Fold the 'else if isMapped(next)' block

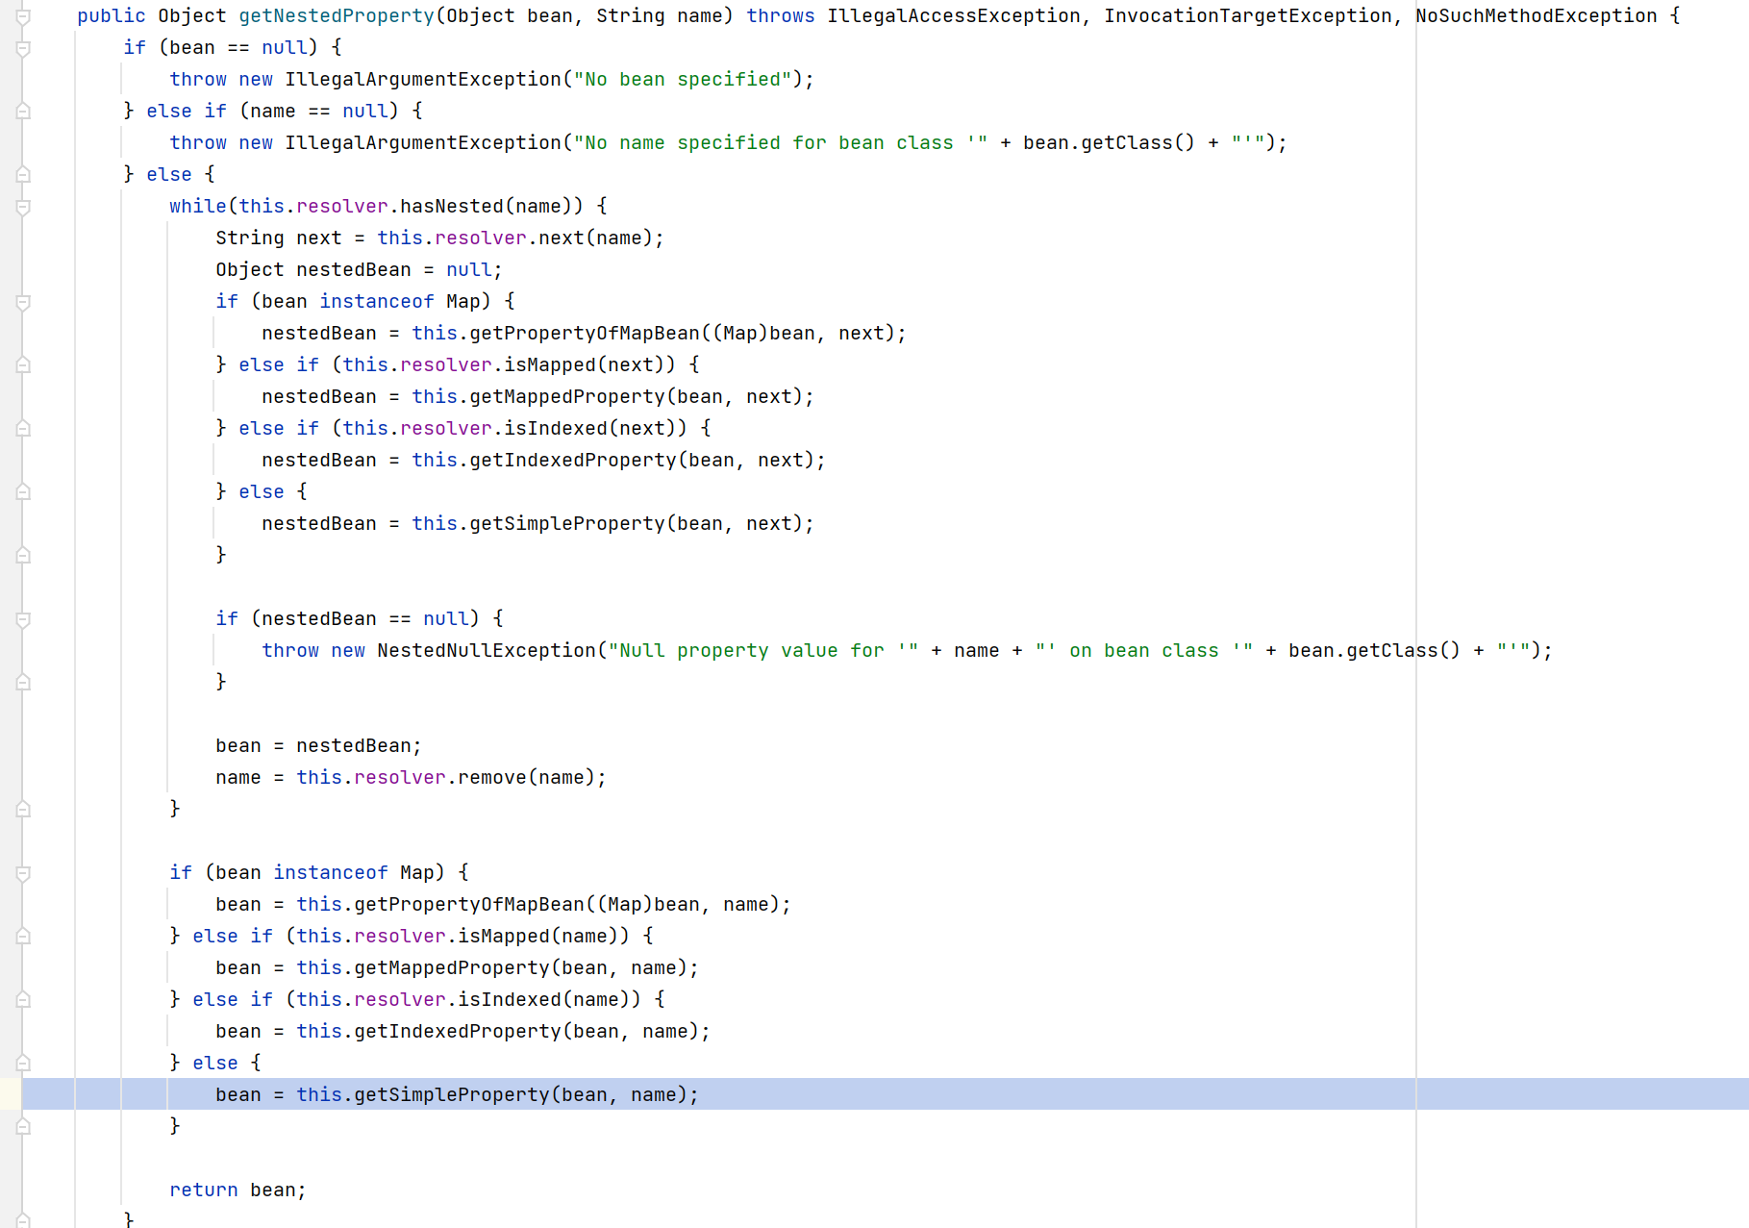(x=23, y=365)
